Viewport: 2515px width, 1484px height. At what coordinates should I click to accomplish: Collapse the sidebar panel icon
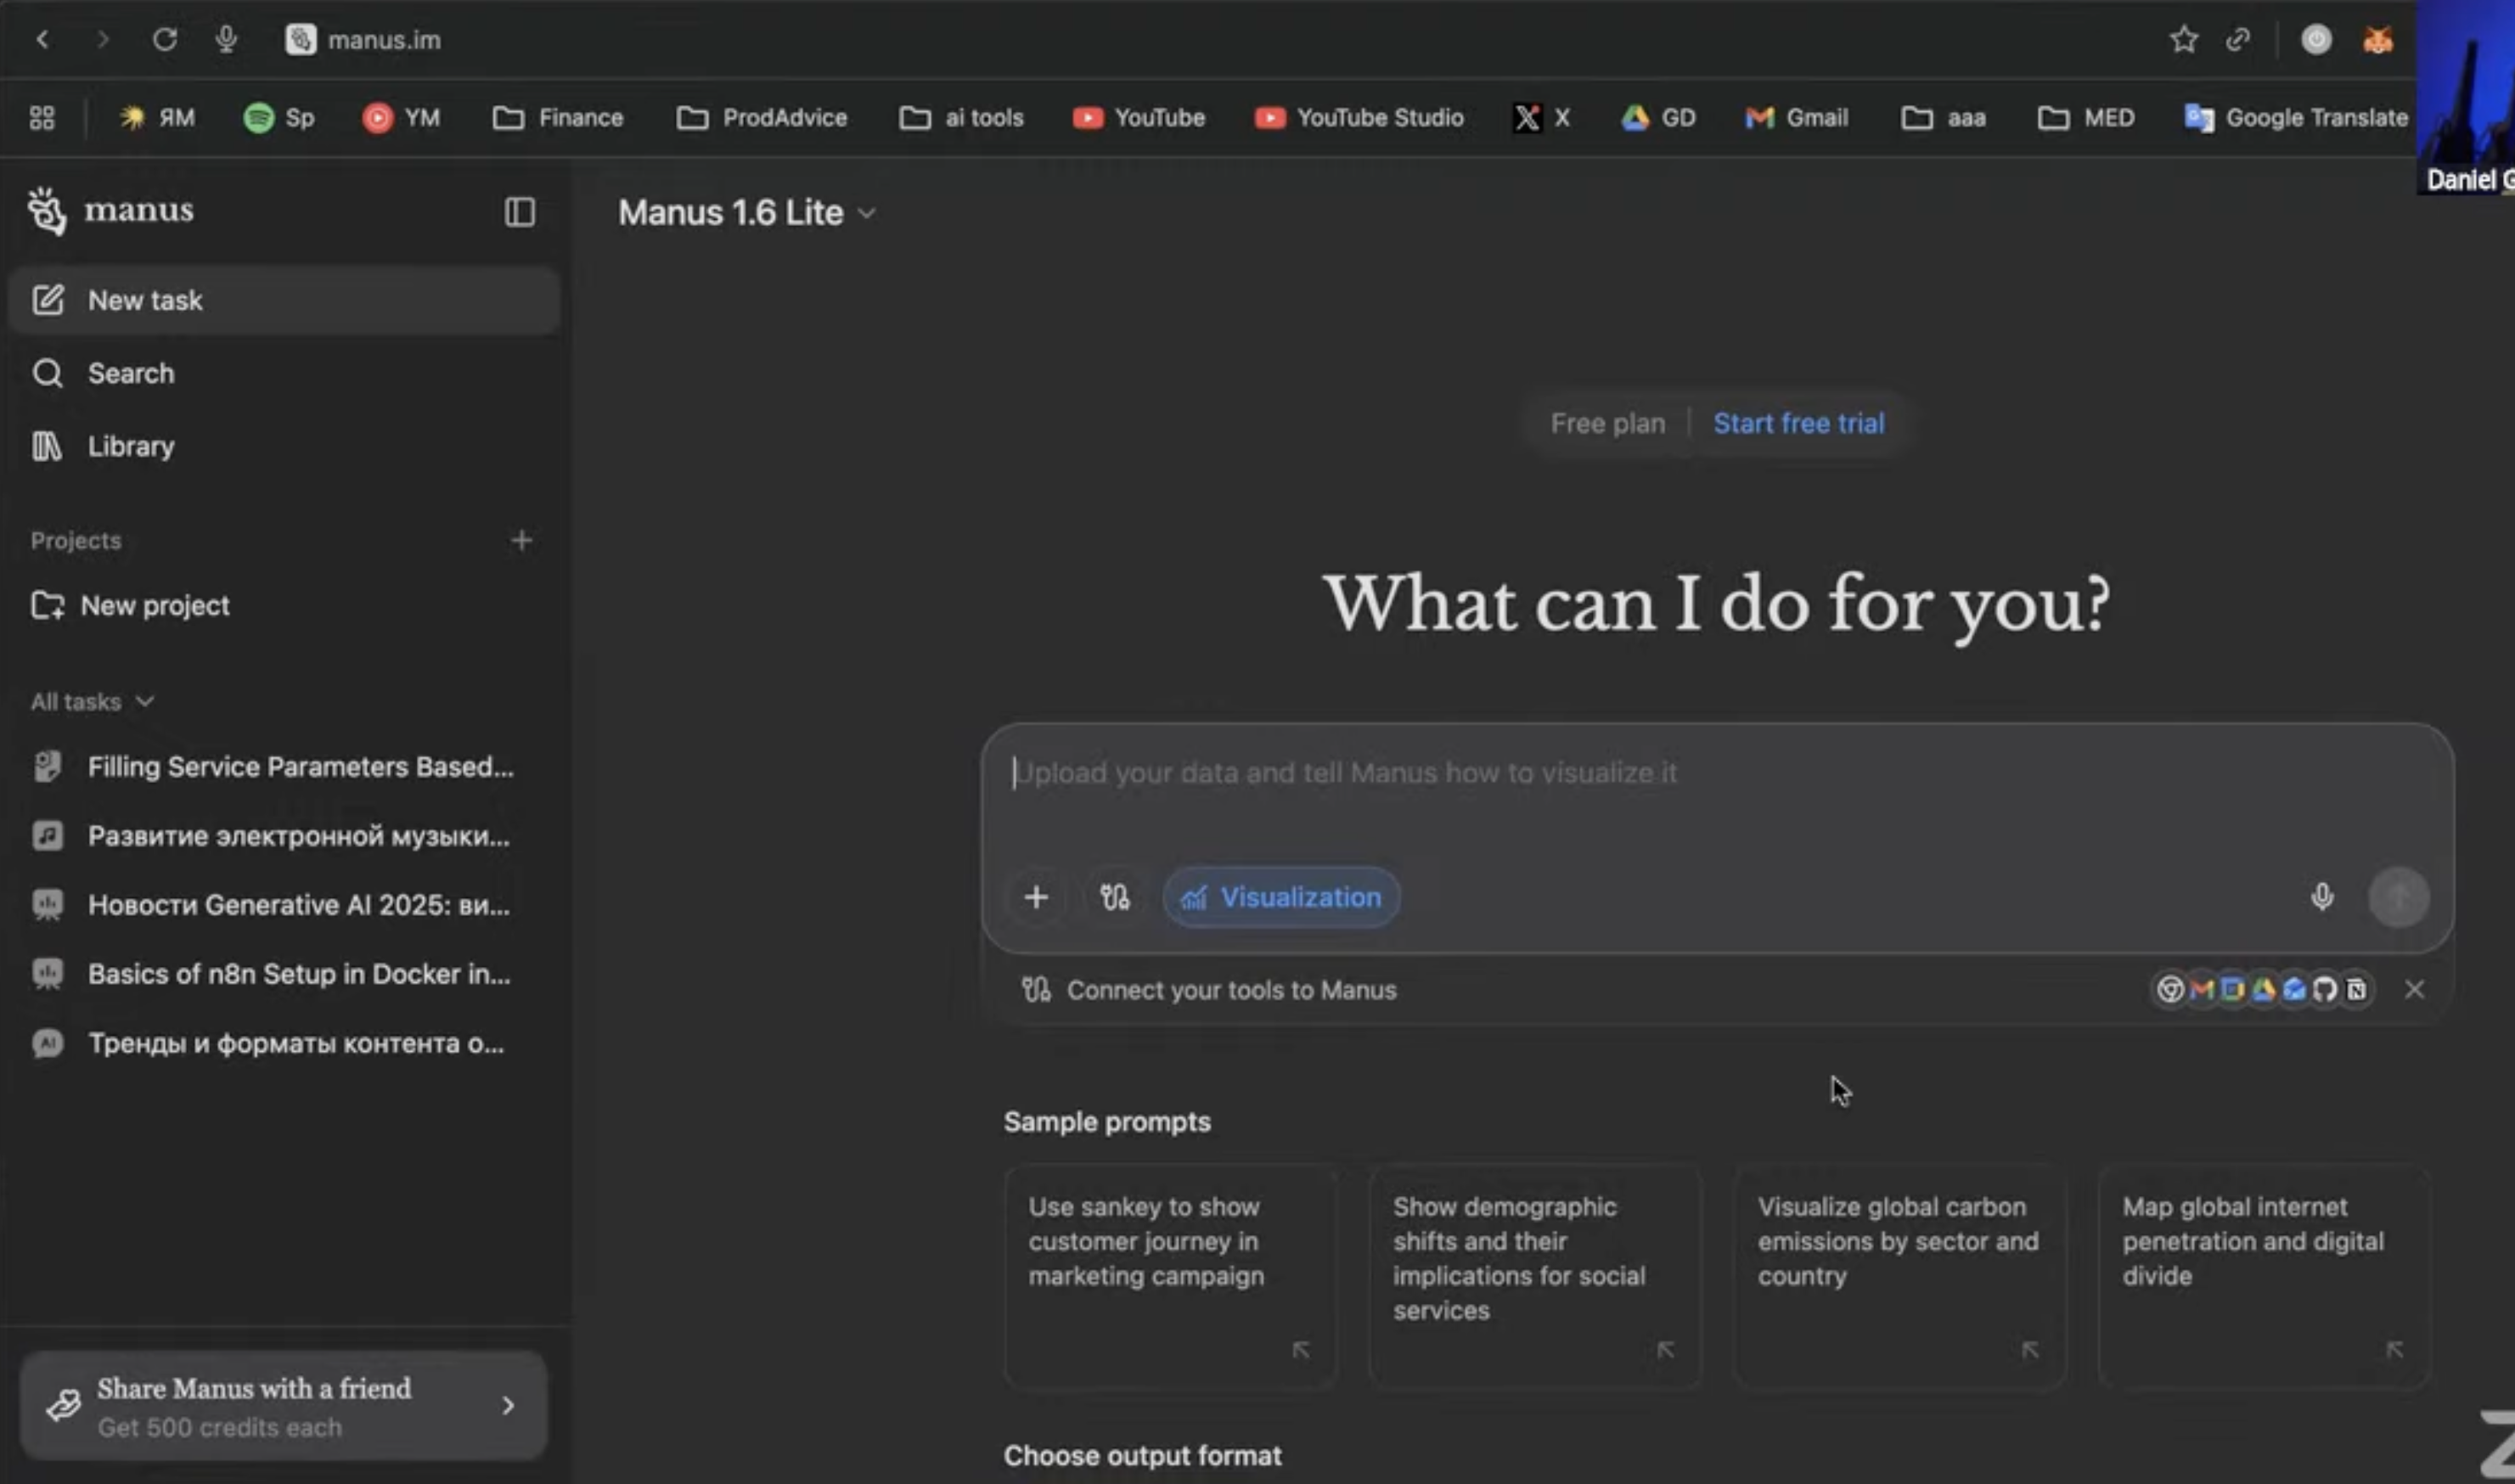(x=519, y=212)
